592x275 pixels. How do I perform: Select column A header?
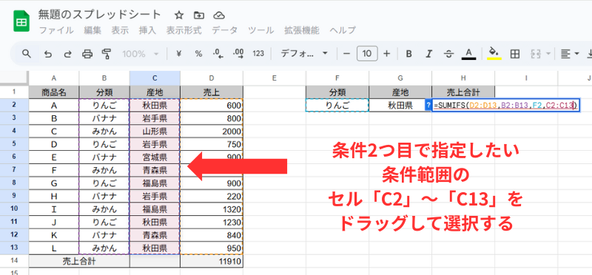pos(54,78)
